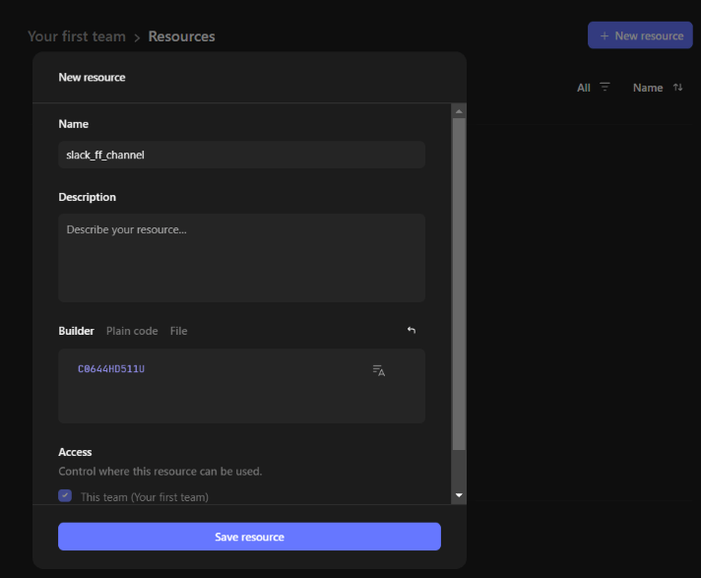This screenshot has width=701, height=578.
Task: Click the Resources breadcrumb
Action: coord(181,36)
